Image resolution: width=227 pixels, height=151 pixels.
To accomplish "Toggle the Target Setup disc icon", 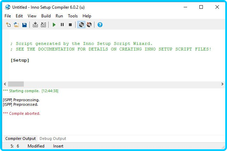I will 81,25.
